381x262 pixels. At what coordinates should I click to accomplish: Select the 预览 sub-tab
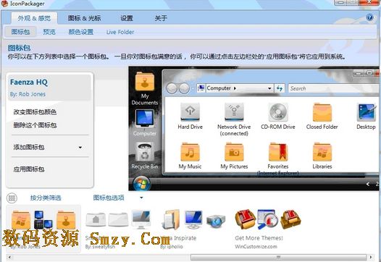click(x=49, y=32)
